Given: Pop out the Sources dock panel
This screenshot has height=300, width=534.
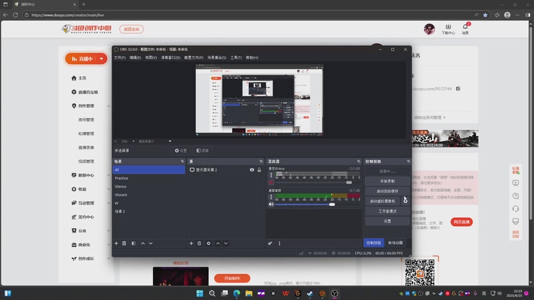Looking at the screenshot, I should coord(261,161).
